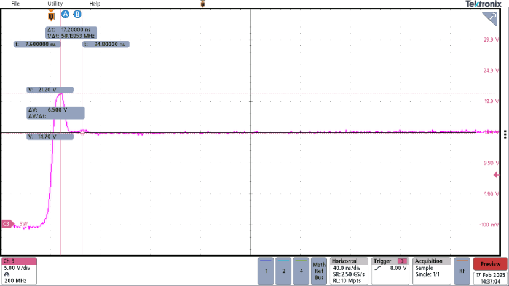Click the 8.00 V trigger level value

[398, 268]
